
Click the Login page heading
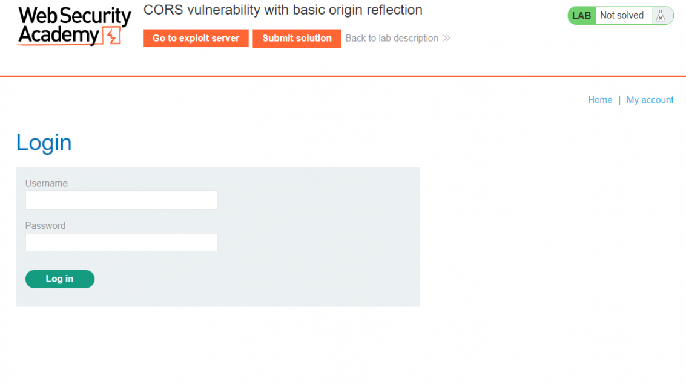[44, 142]
